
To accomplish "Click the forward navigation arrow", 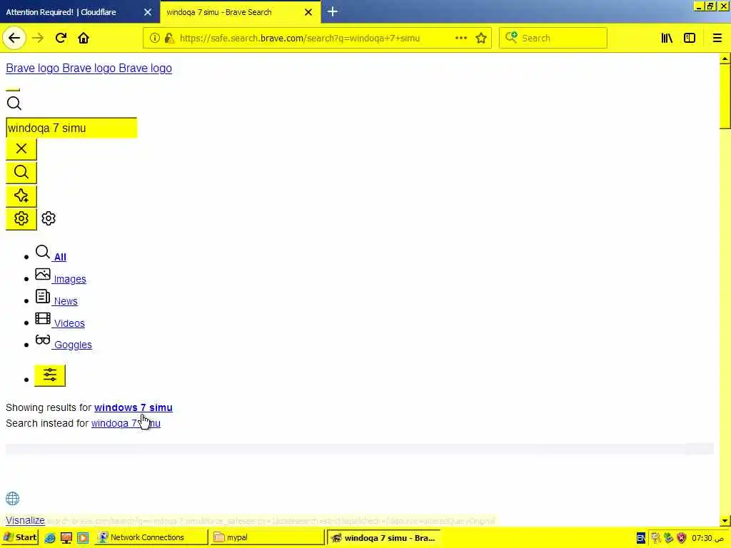I will click(x=39, y=39).
